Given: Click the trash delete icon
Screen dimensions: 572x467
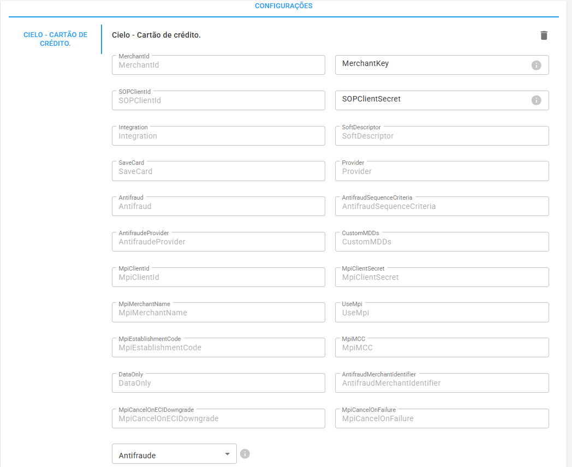Looking at the screenshot, I should tap(544, 35).
